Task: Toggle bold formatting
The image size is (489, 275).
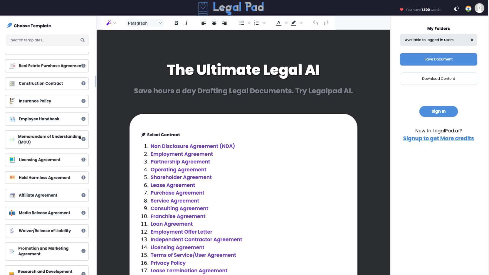Action: (176, 23)
